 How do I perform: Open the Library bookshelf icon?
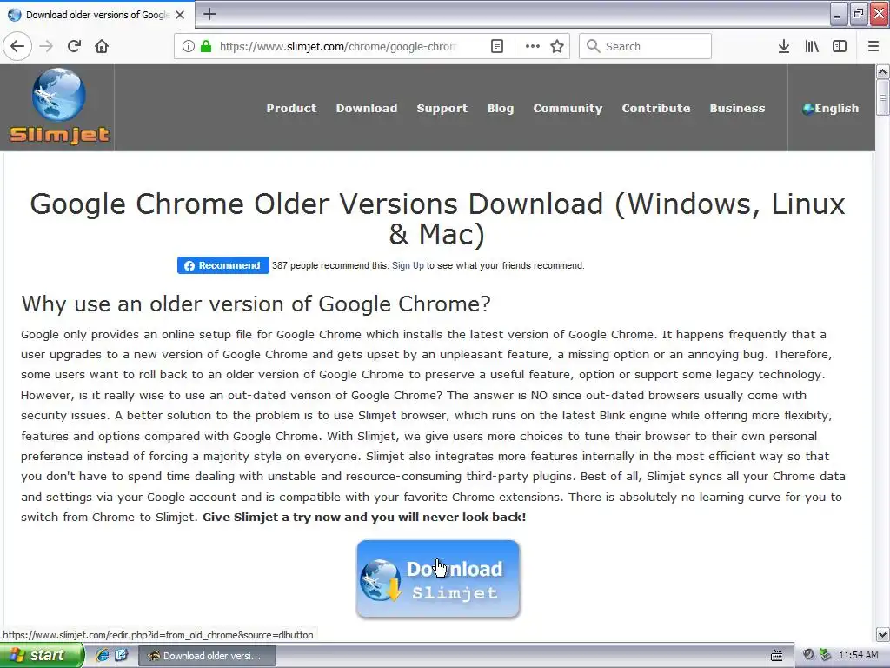click(812, 46)
